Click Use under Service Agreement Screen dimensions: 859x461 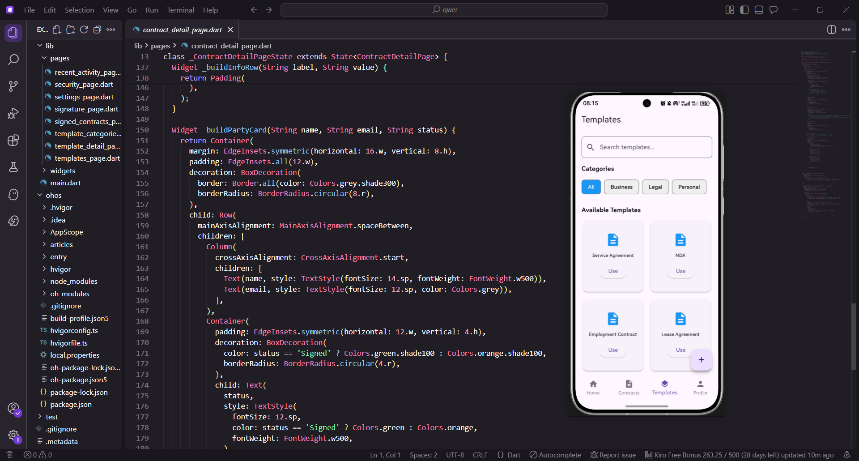pyautogui.click(x=613, y=271)
